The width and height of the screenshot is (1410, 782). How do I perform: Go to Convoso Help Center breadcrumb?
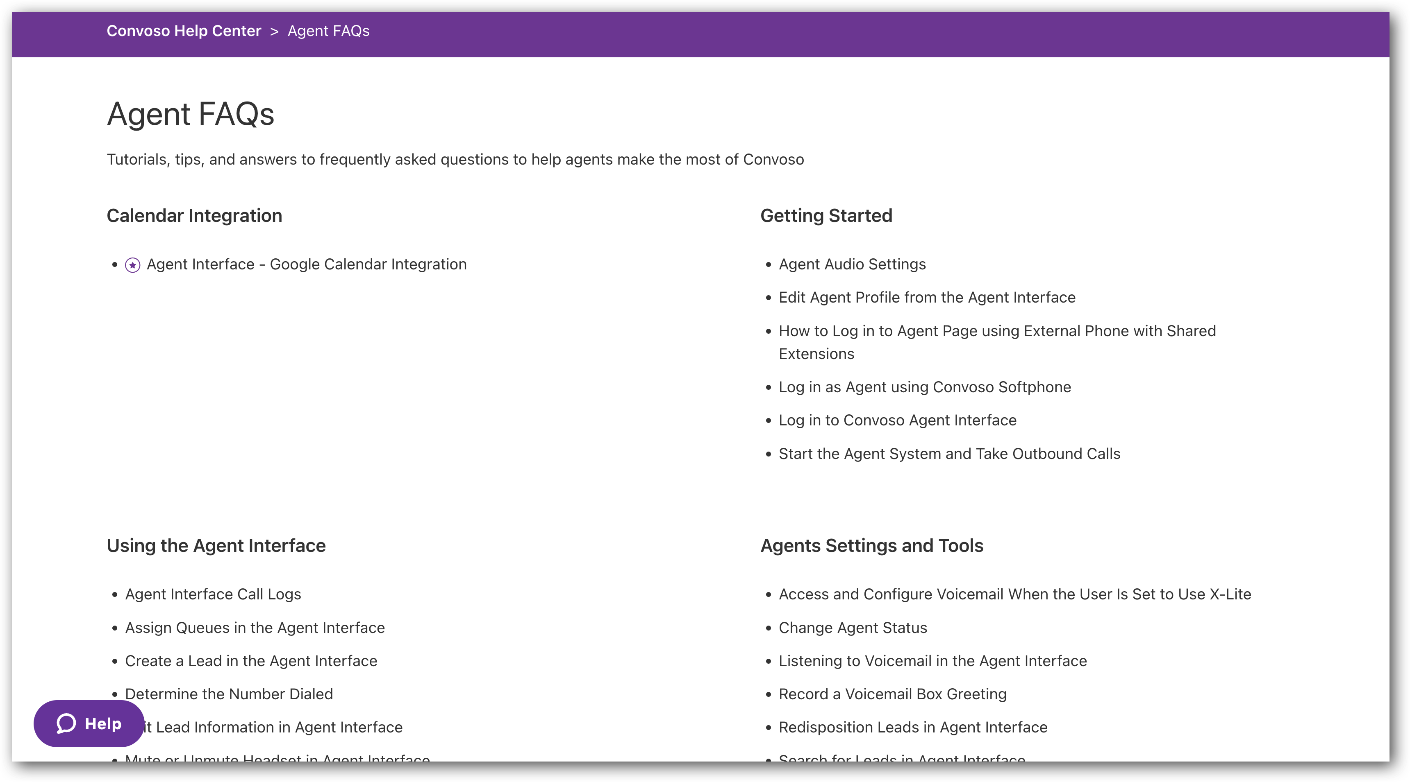pos(184,31)
